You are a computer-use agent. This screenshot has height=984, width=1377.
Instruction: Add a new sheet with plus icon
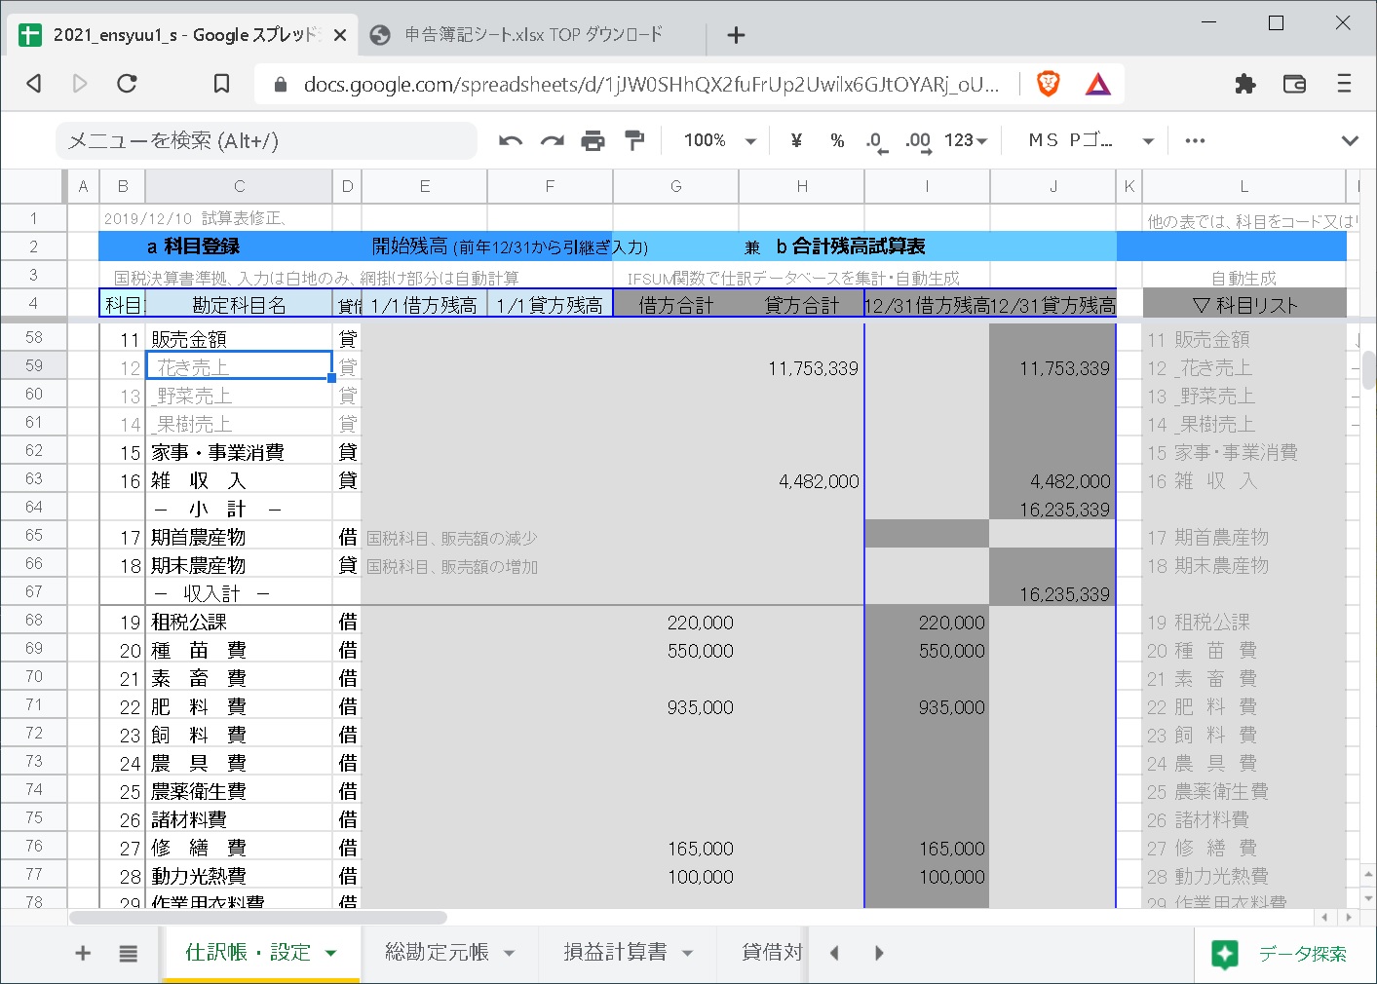(83, 953)
